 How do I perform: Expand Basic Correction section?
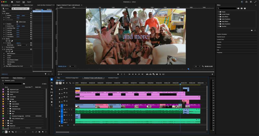click(x=4, y=54)
